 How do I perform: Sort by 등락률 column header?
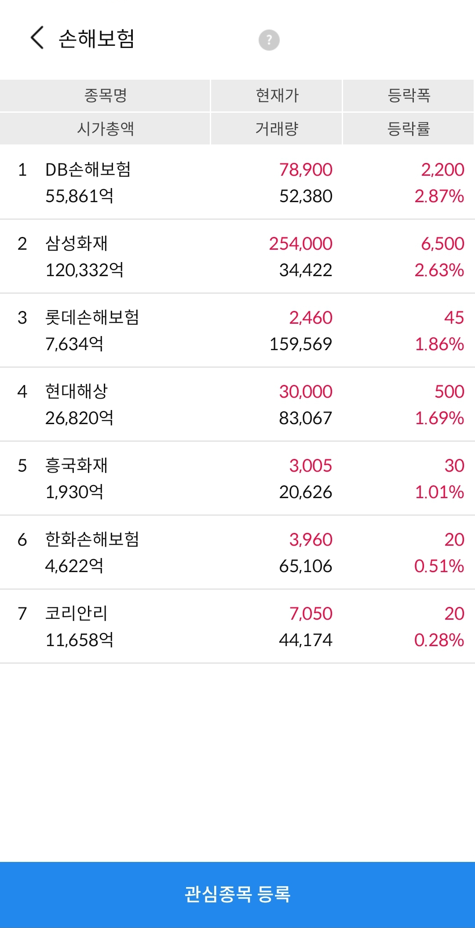[x=409, y=129]
